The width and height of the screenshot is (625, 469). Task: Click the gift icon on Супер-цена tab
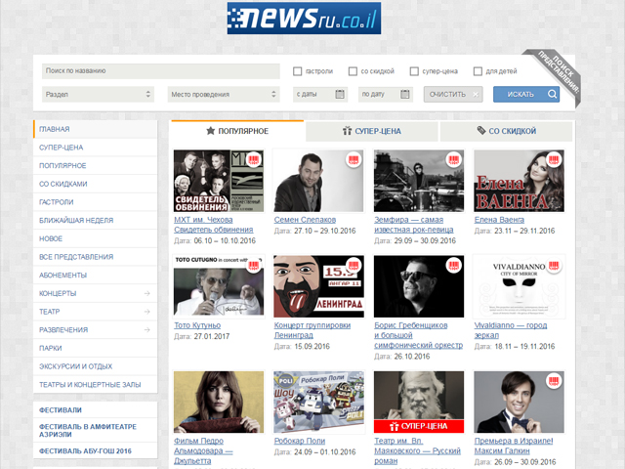(x=348, y=131)
